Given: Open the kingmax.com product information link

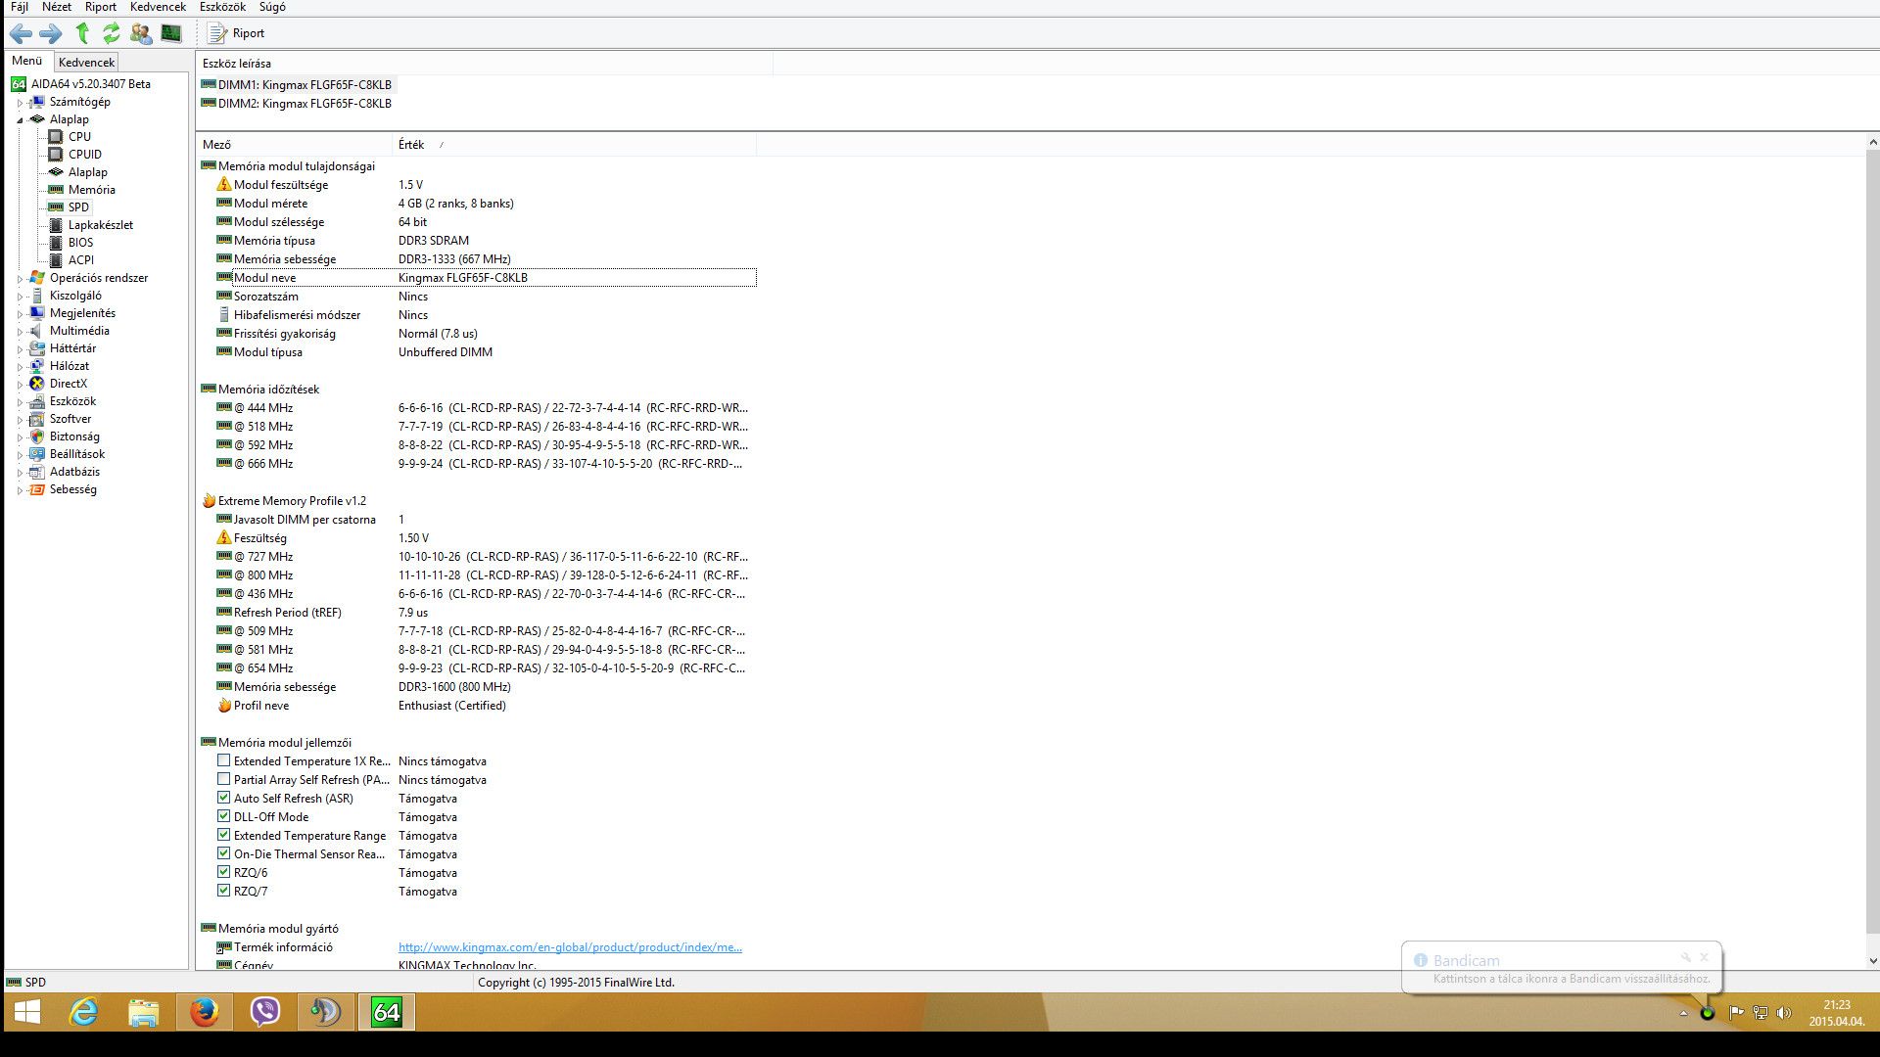Looking at the screenshot, I should (x=570, y=947).
